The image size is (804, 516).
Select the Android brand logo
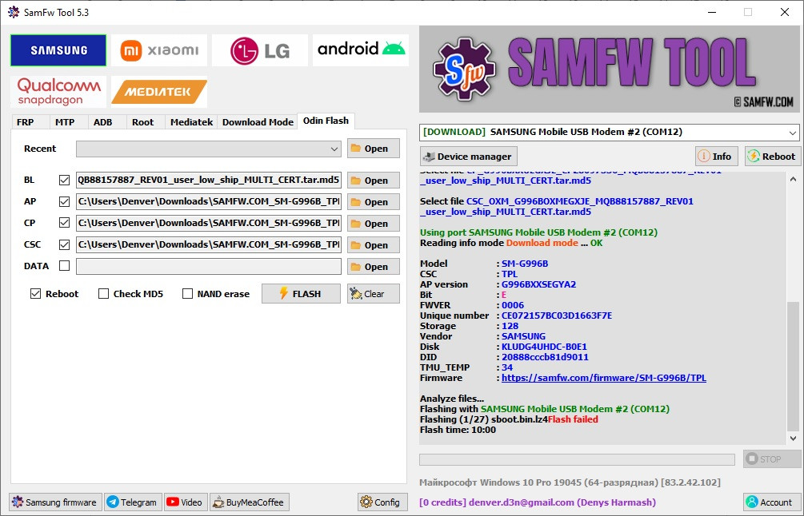pyautogui.click(x=361, y=50)
